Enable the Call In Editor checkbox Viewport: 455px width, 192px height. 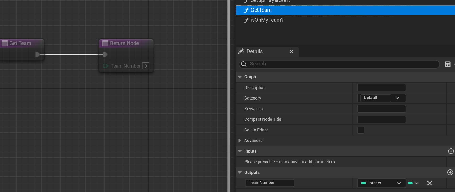pos(361,130)
